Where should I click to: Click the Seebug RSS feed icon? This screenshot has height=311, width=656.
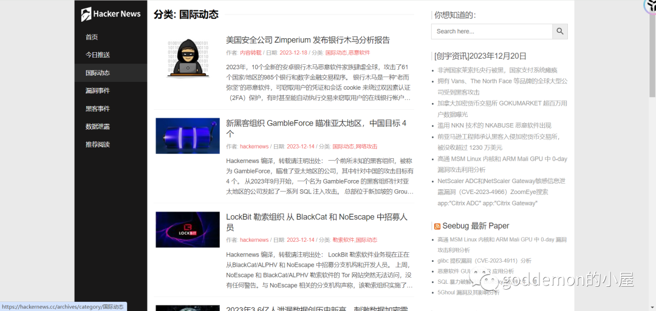click(437, 226)
